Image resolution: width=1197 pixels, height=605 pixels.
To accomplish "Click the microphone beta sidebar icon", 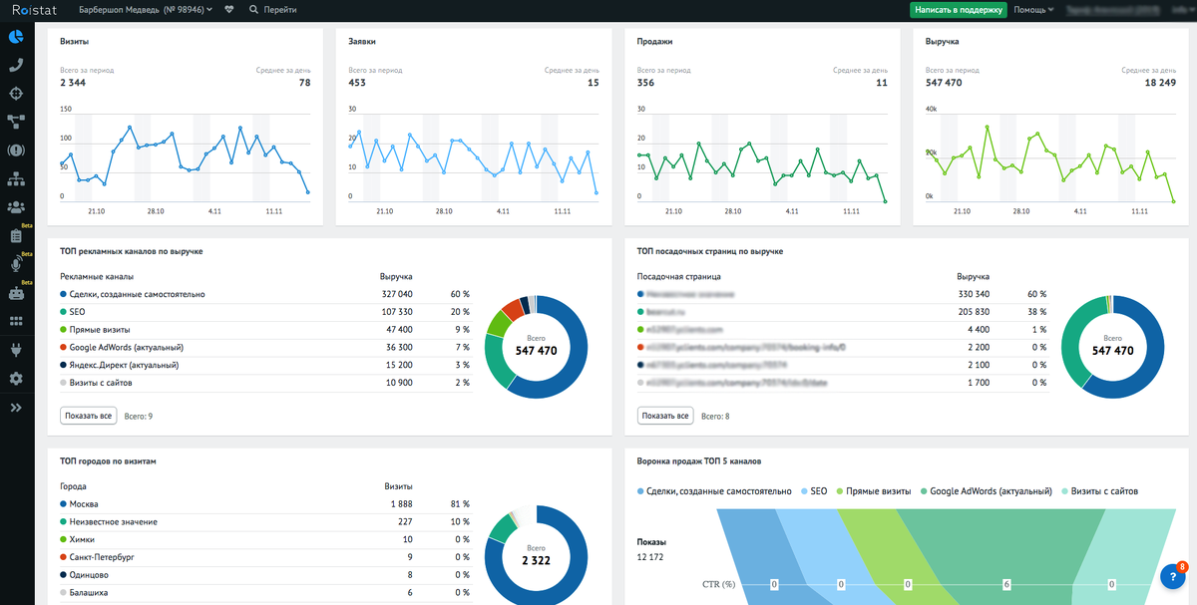I will coord(16,265).
